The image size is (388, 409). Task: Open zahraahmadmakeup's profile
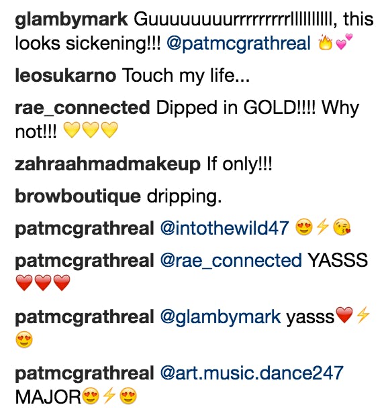tap(107, 164)
